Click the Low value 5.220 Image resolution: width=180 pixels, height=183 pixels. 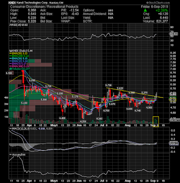32,18
